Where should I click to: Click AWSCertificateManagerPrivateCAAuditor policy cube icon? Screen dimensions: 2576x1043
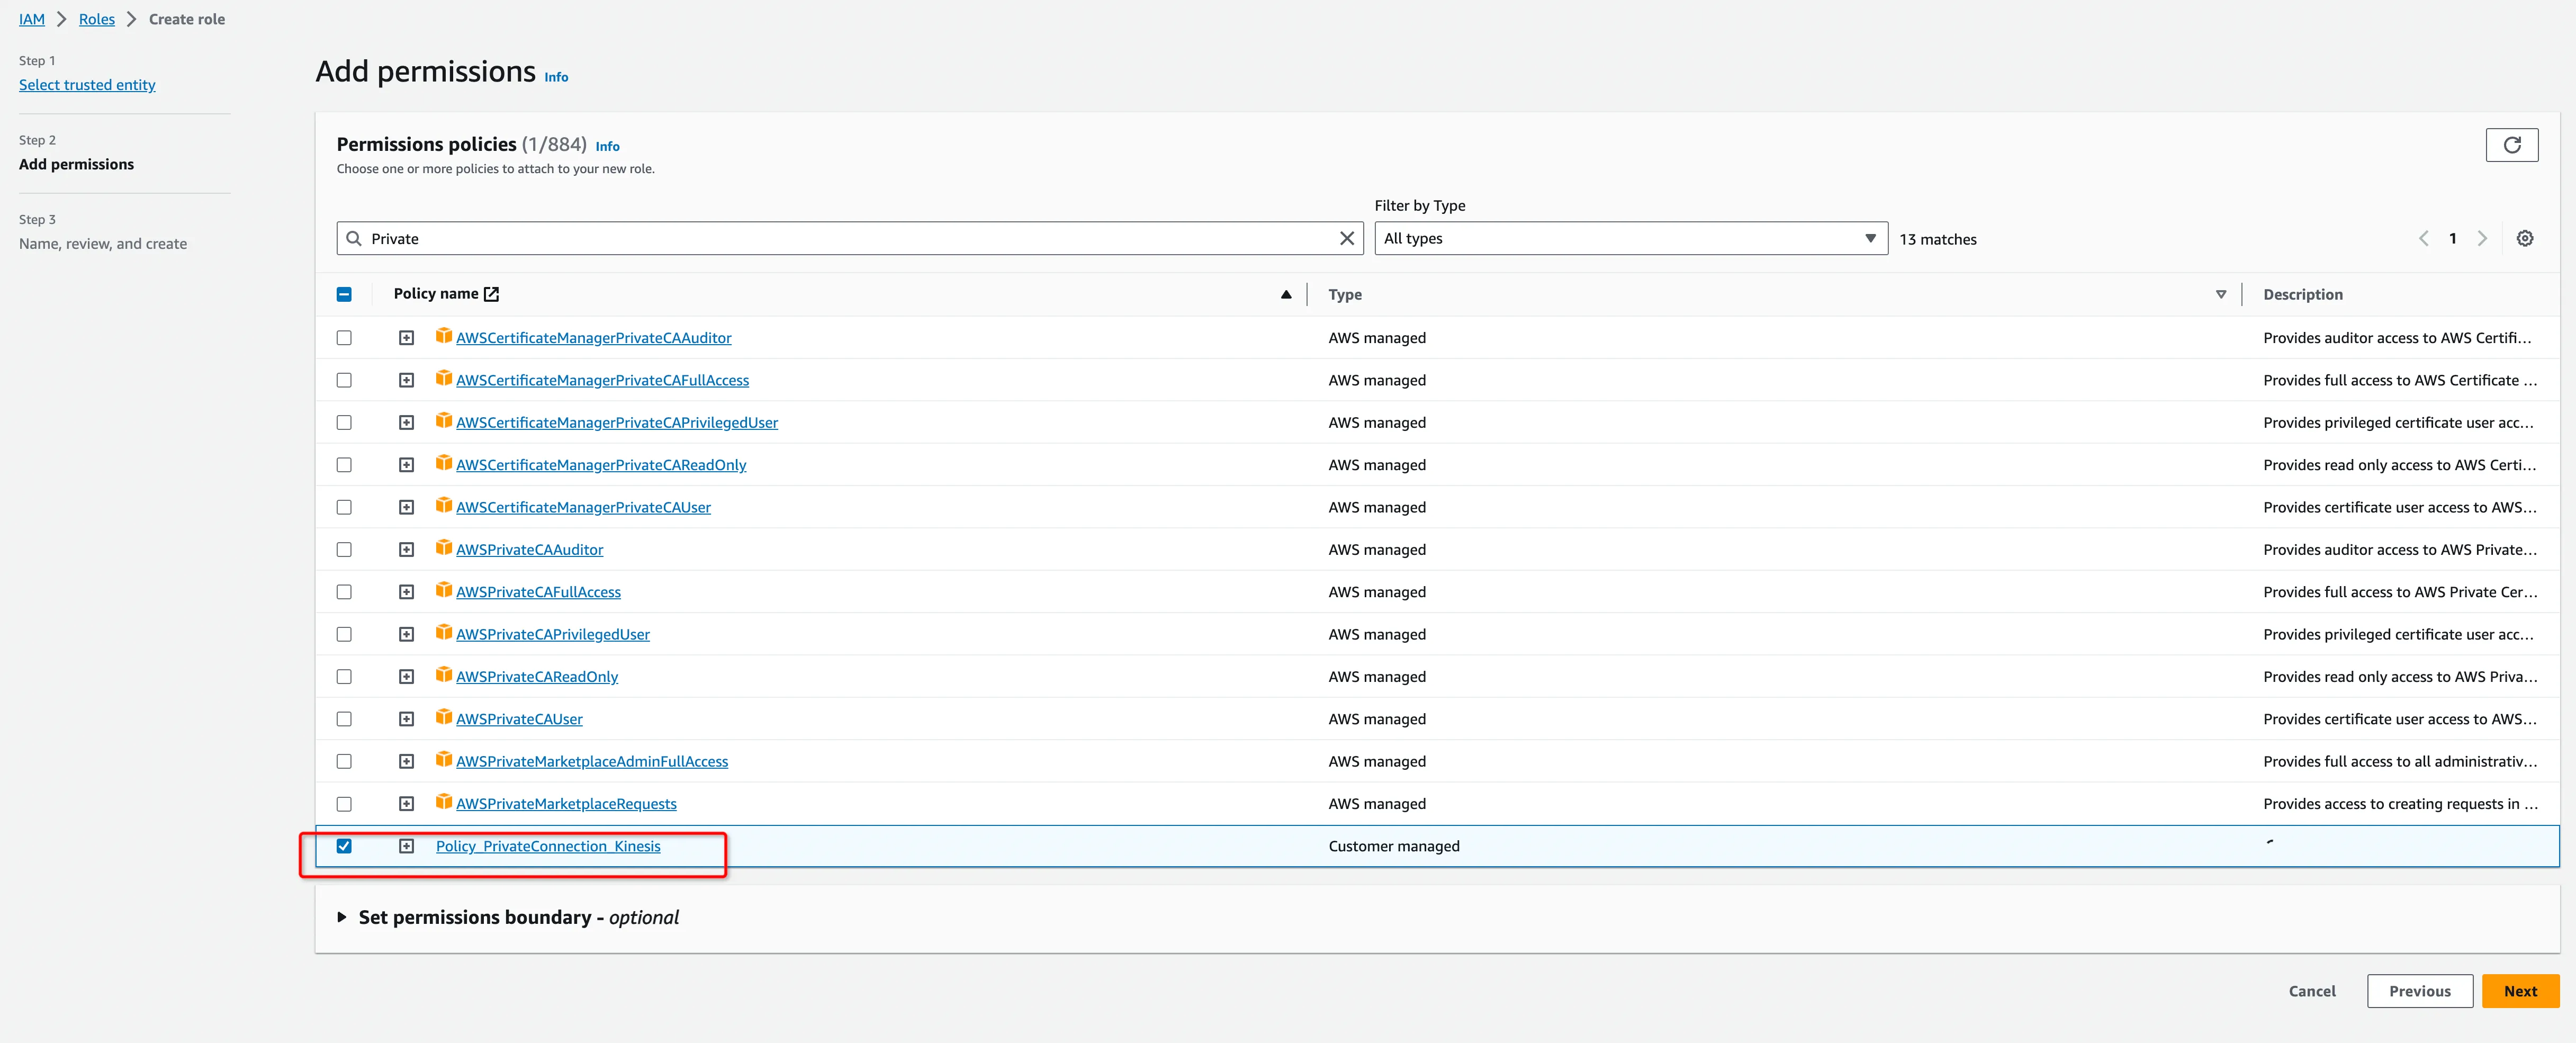click(444, 336)
